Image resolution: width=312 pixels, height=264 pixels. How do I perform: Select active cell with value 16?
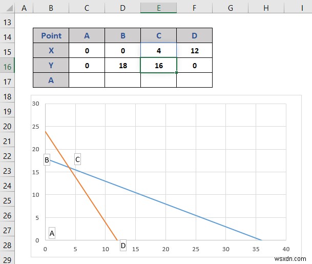(159, 65)
